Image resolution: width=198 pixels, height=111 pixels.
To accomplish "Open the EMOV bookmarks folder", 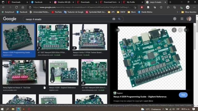I will tap(121, 12).
